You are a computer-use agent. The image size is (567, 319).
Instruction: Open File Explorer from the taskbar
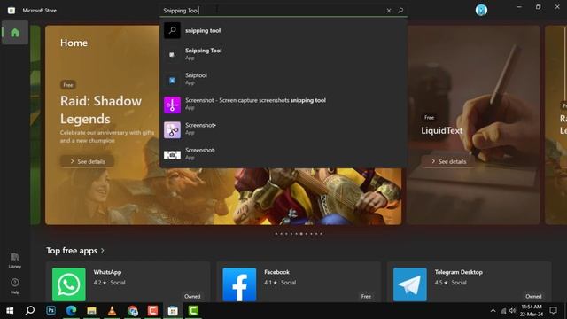91,311
